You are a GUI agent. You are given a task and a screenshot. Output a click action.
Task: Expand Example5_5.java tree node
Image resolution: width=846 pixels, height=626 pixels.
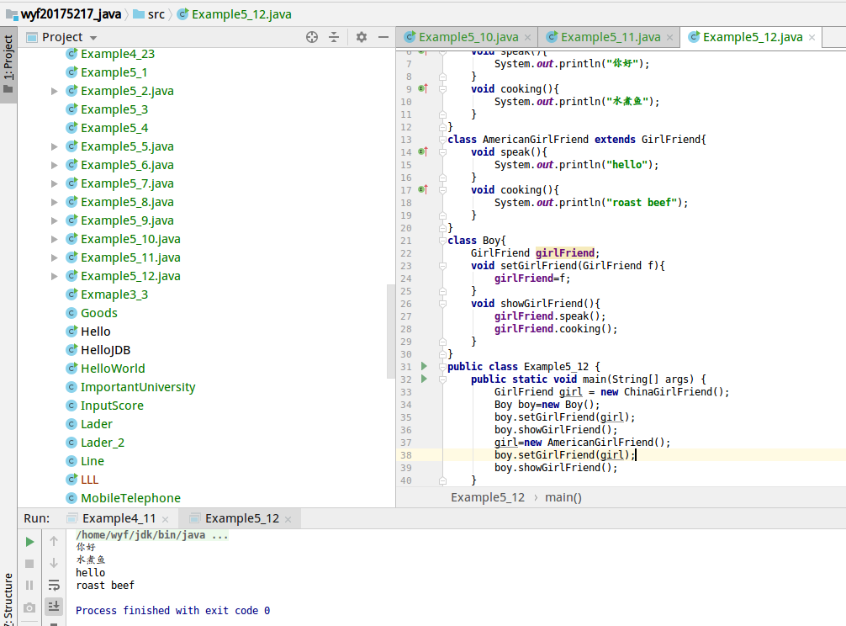point(54,146)
